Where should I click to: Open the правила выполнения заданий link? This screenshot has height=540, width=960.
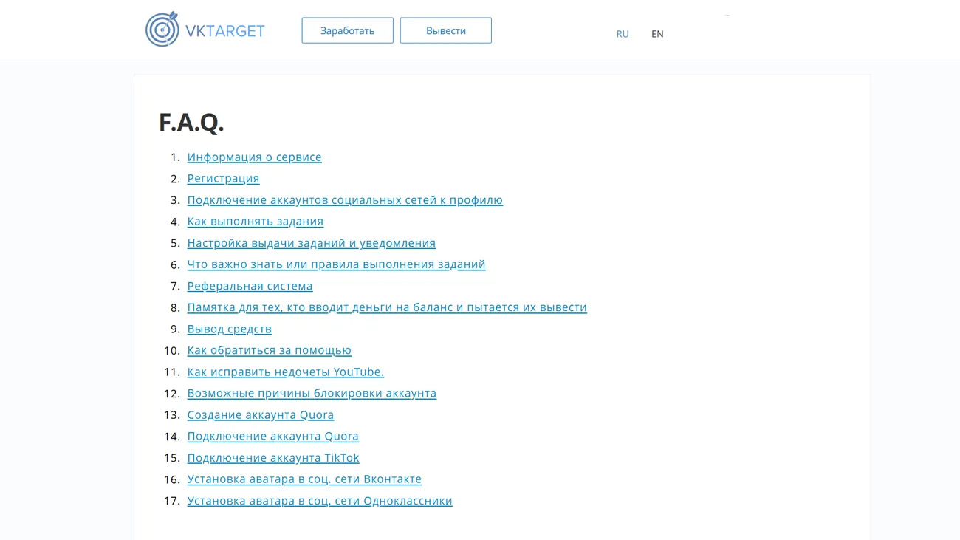click(336, 264)
